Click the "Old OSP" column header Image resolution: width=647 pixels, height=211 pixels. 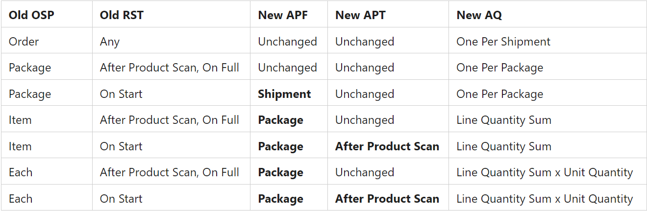tap(31, 15)
